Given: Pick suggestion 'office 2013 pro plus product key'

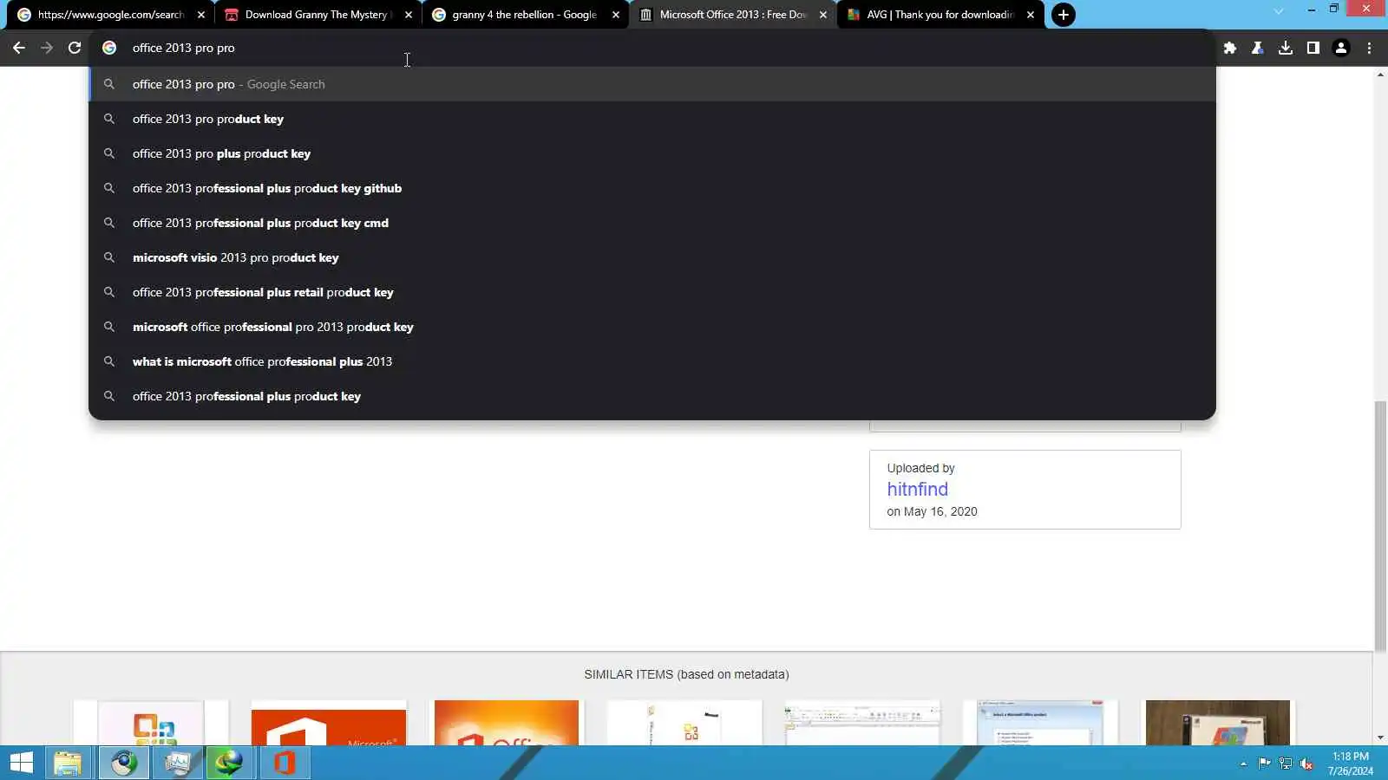Looking at the screenshot, I should [652, 153].
